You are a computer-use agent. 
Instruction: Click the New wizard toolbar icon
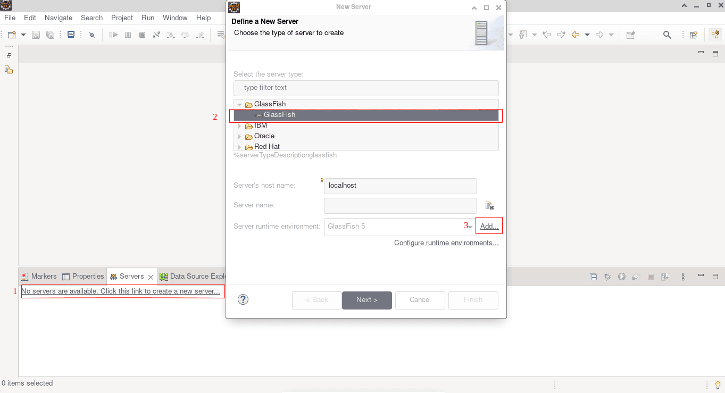click(x=12, y=35)
